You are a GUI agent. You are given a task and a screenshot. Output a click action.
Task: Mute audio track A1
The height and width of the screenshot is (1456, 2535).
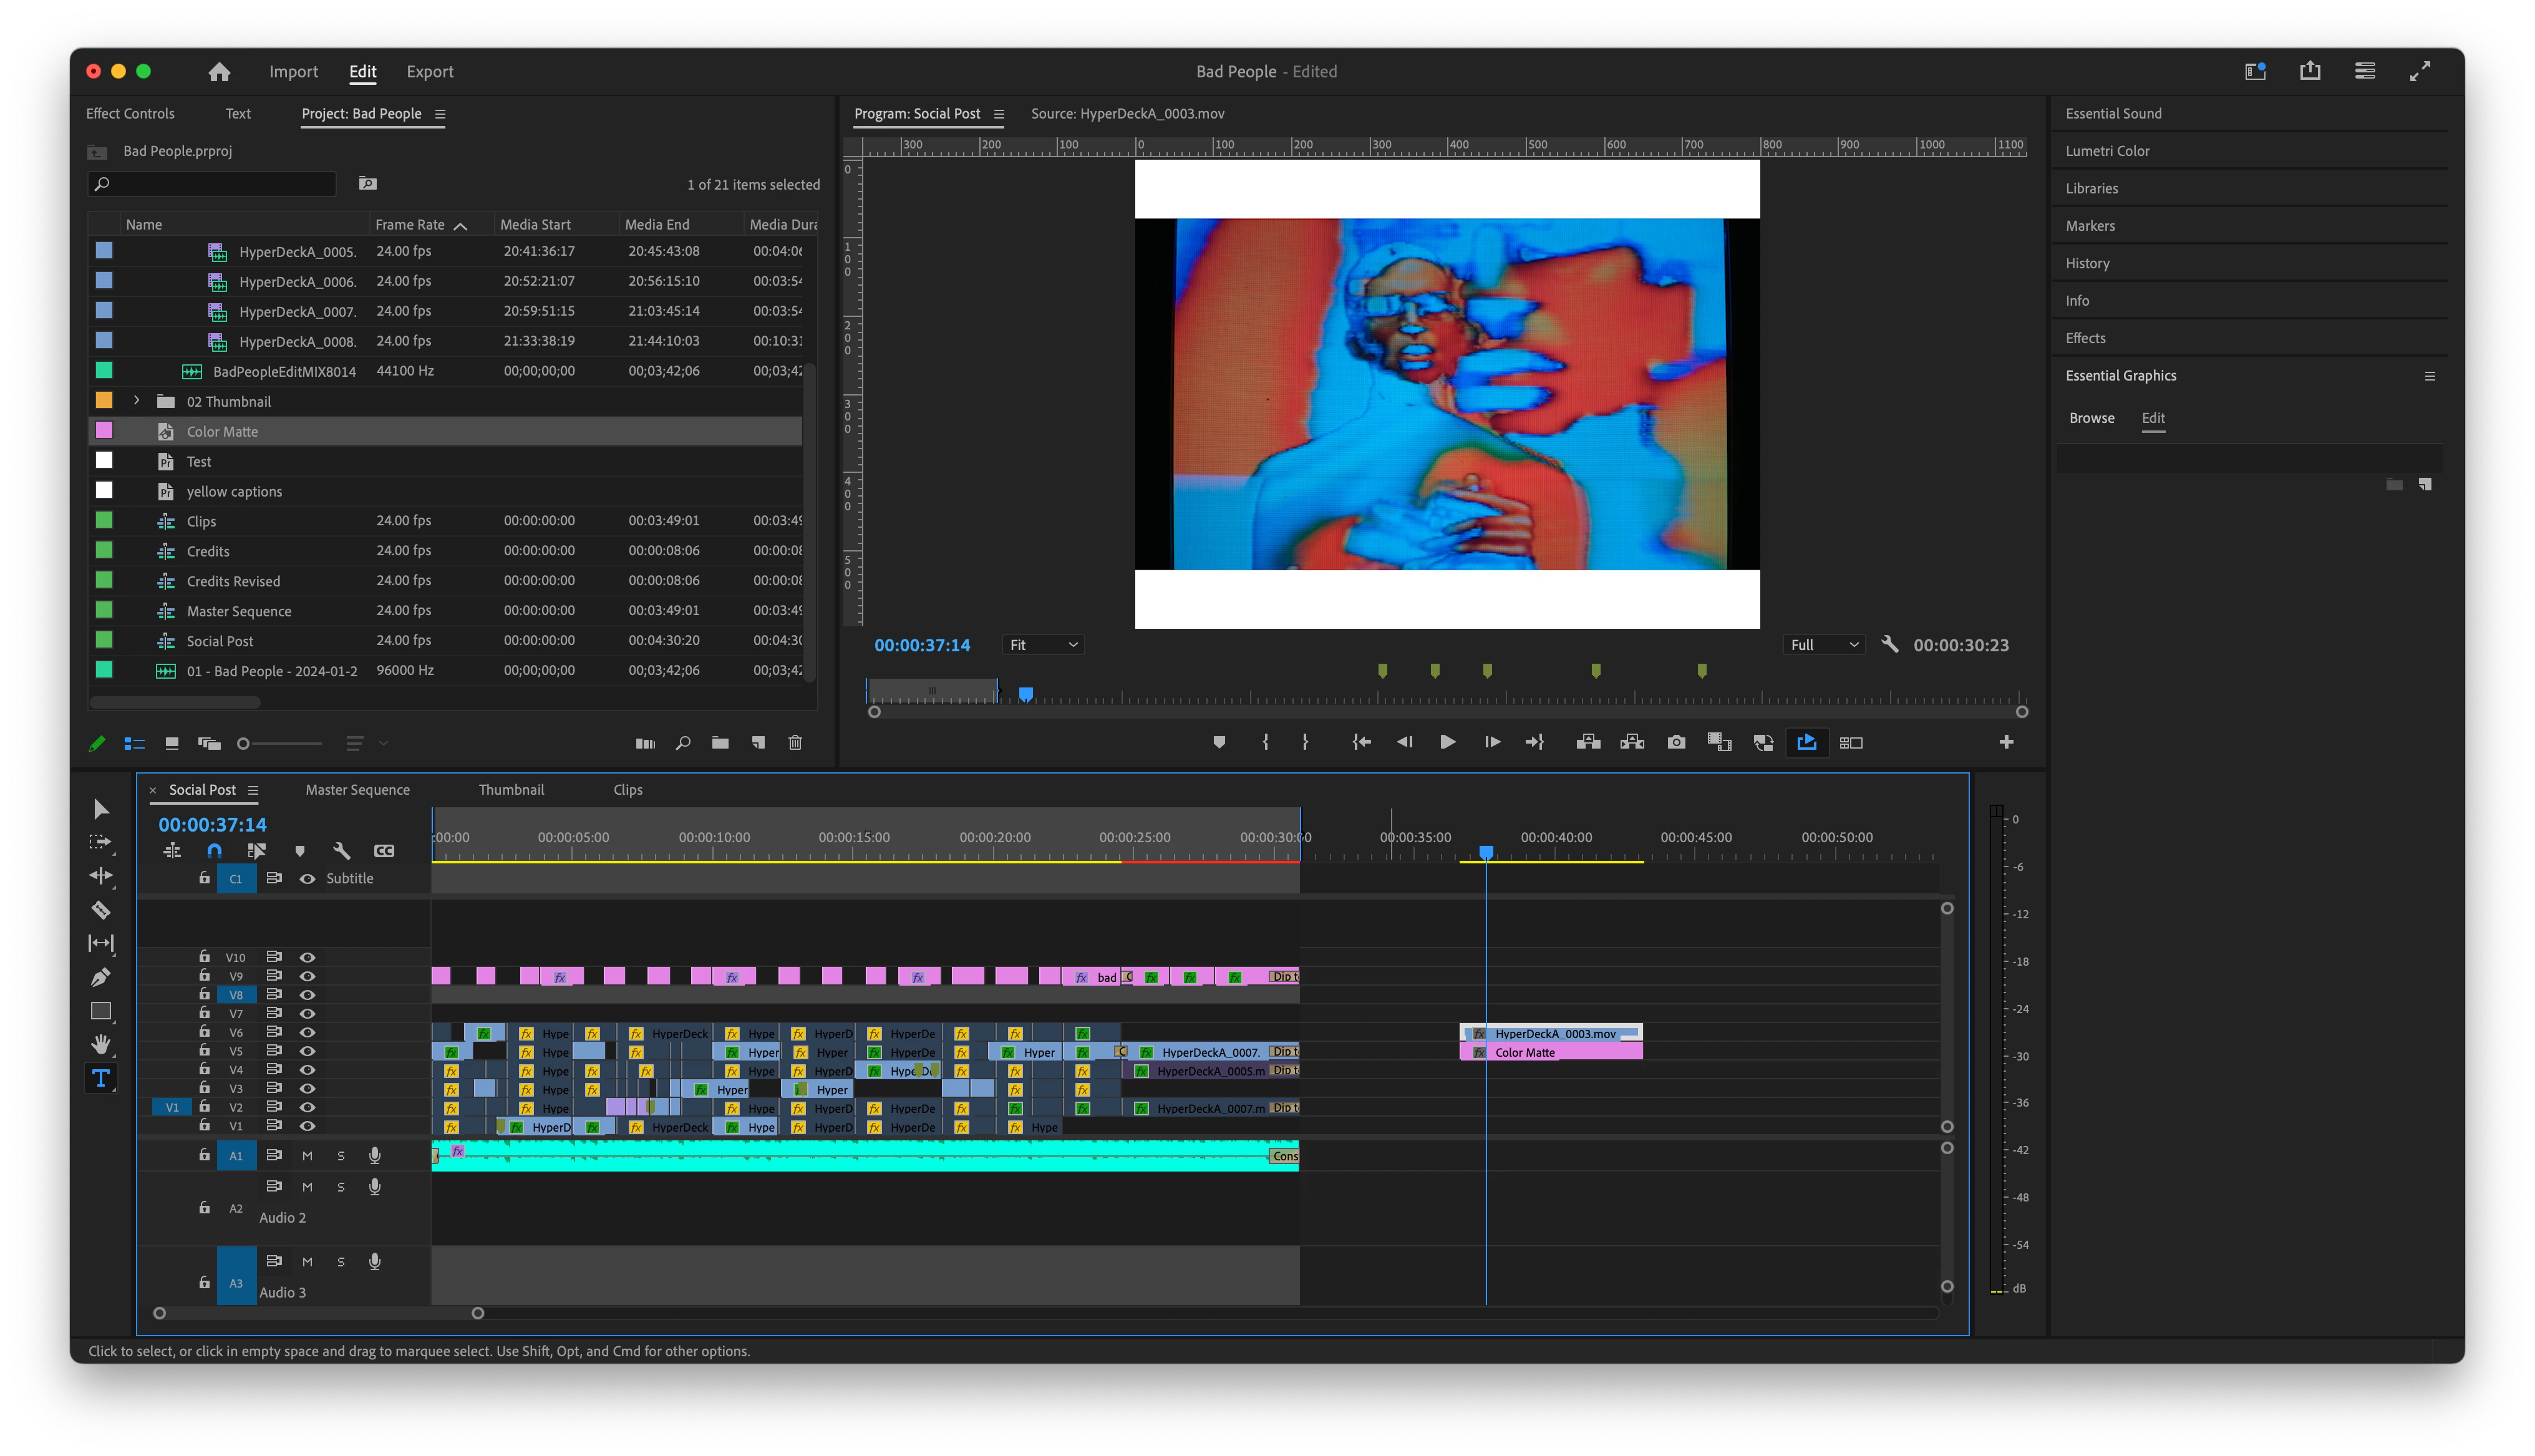click(x=307, y=1156)
